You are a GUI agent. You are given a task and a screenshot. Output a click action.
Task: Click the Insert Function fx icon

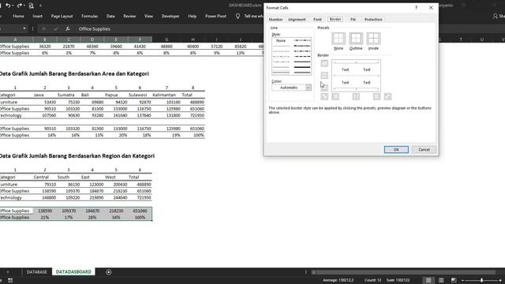coord(67,28)
